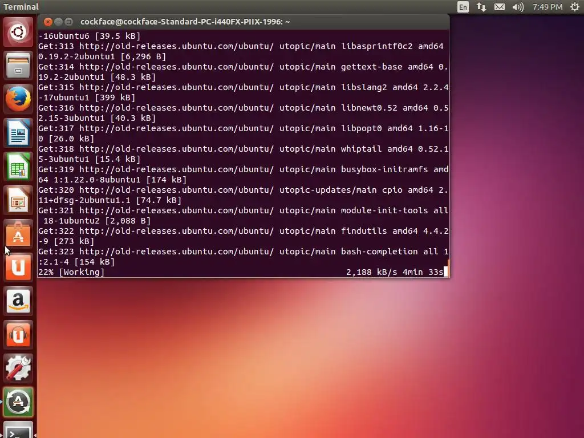This screenshot has height=438, width=584.
Task: Open System Settings wrench icon
Action: pyautogui.click(x=18, y=368)
